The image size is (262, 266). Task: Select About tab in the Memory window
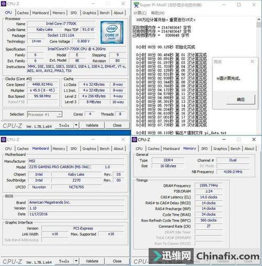coord(249,148)
